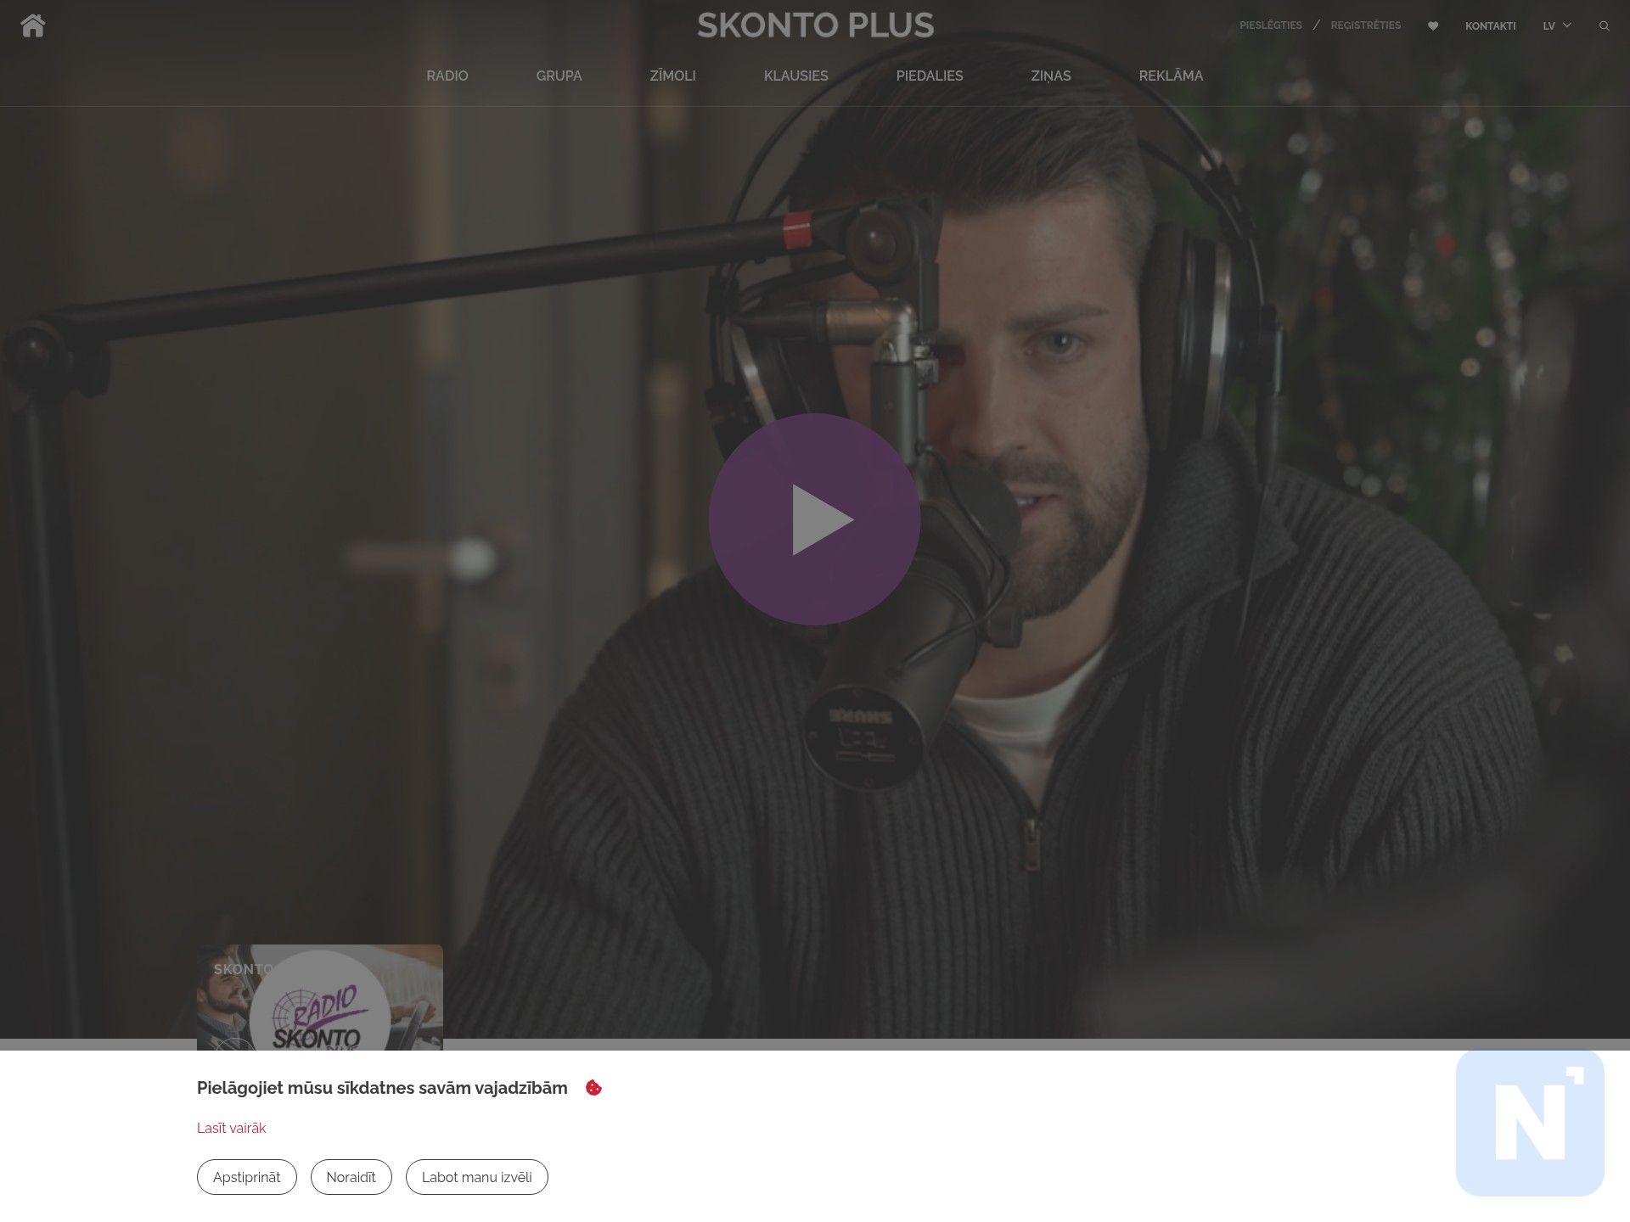Screen dimensions: 1630x1222
Task: Click the PIESLĒGTIES login link
Action: point(1270,25)
